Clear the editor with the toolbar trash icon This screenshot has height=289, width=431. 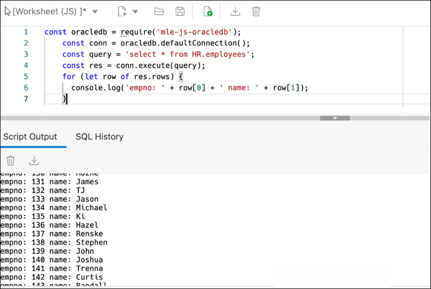[256, 12]
